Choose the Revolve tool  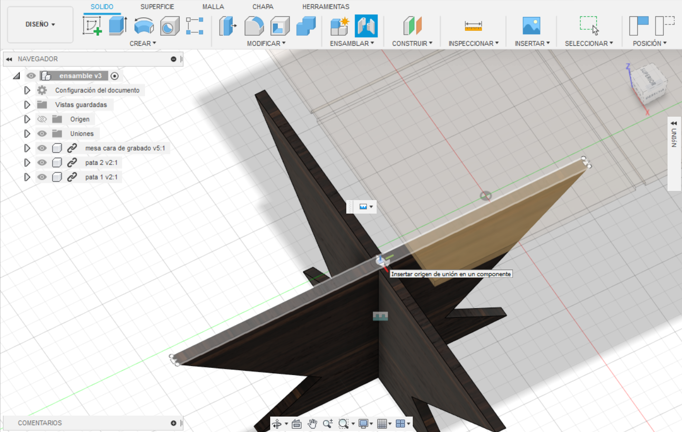pos(144,26)
